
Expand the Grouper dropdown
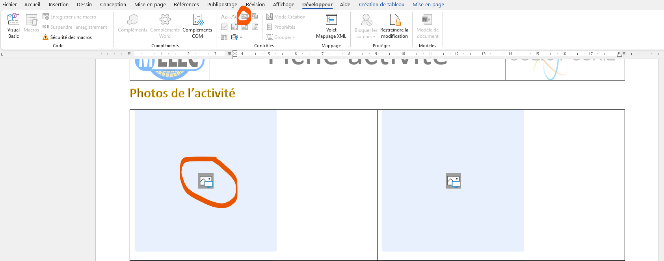coord(294,37)
